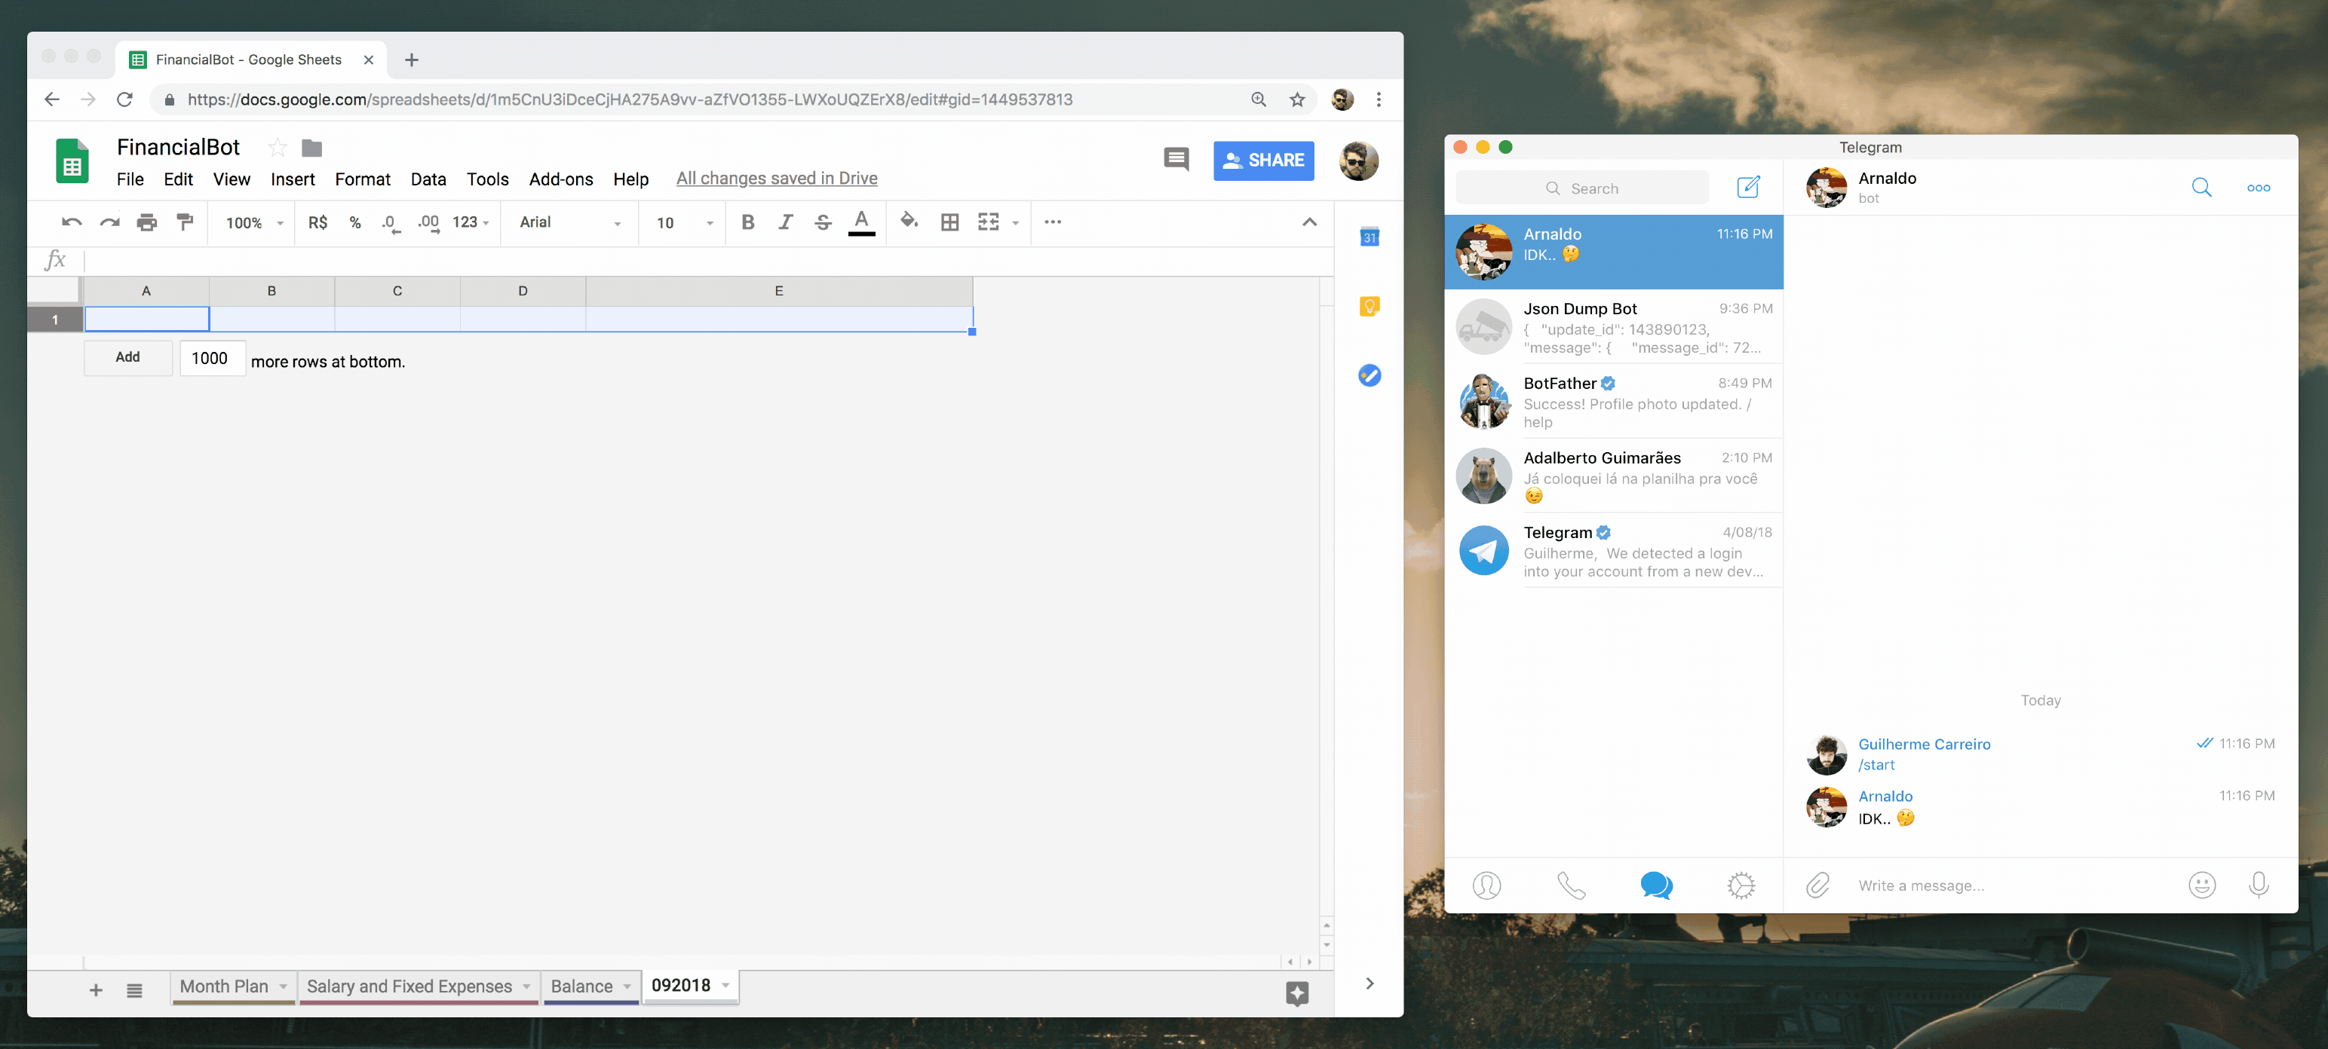This screenshot has width=2328, height=1049.
Task: Toggle italic formatting
Action: (785, 222)
